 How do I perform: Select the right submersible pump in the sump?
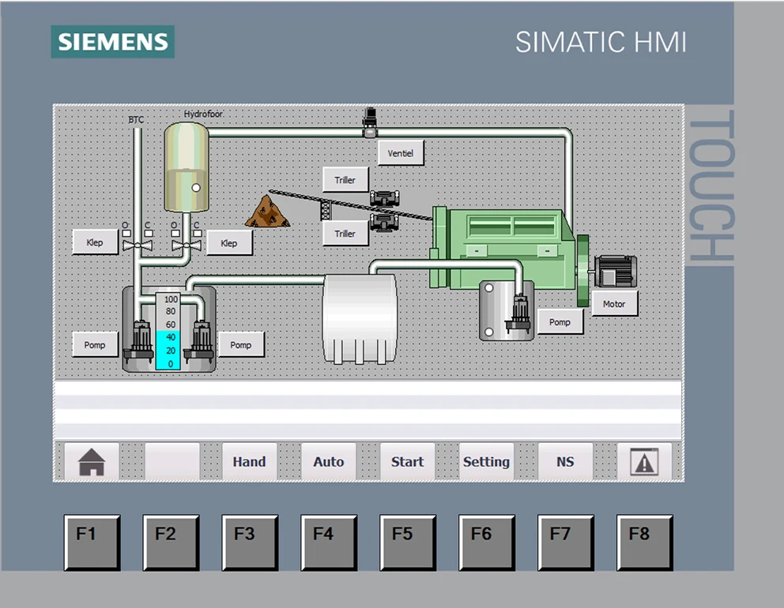pos(200,341)
